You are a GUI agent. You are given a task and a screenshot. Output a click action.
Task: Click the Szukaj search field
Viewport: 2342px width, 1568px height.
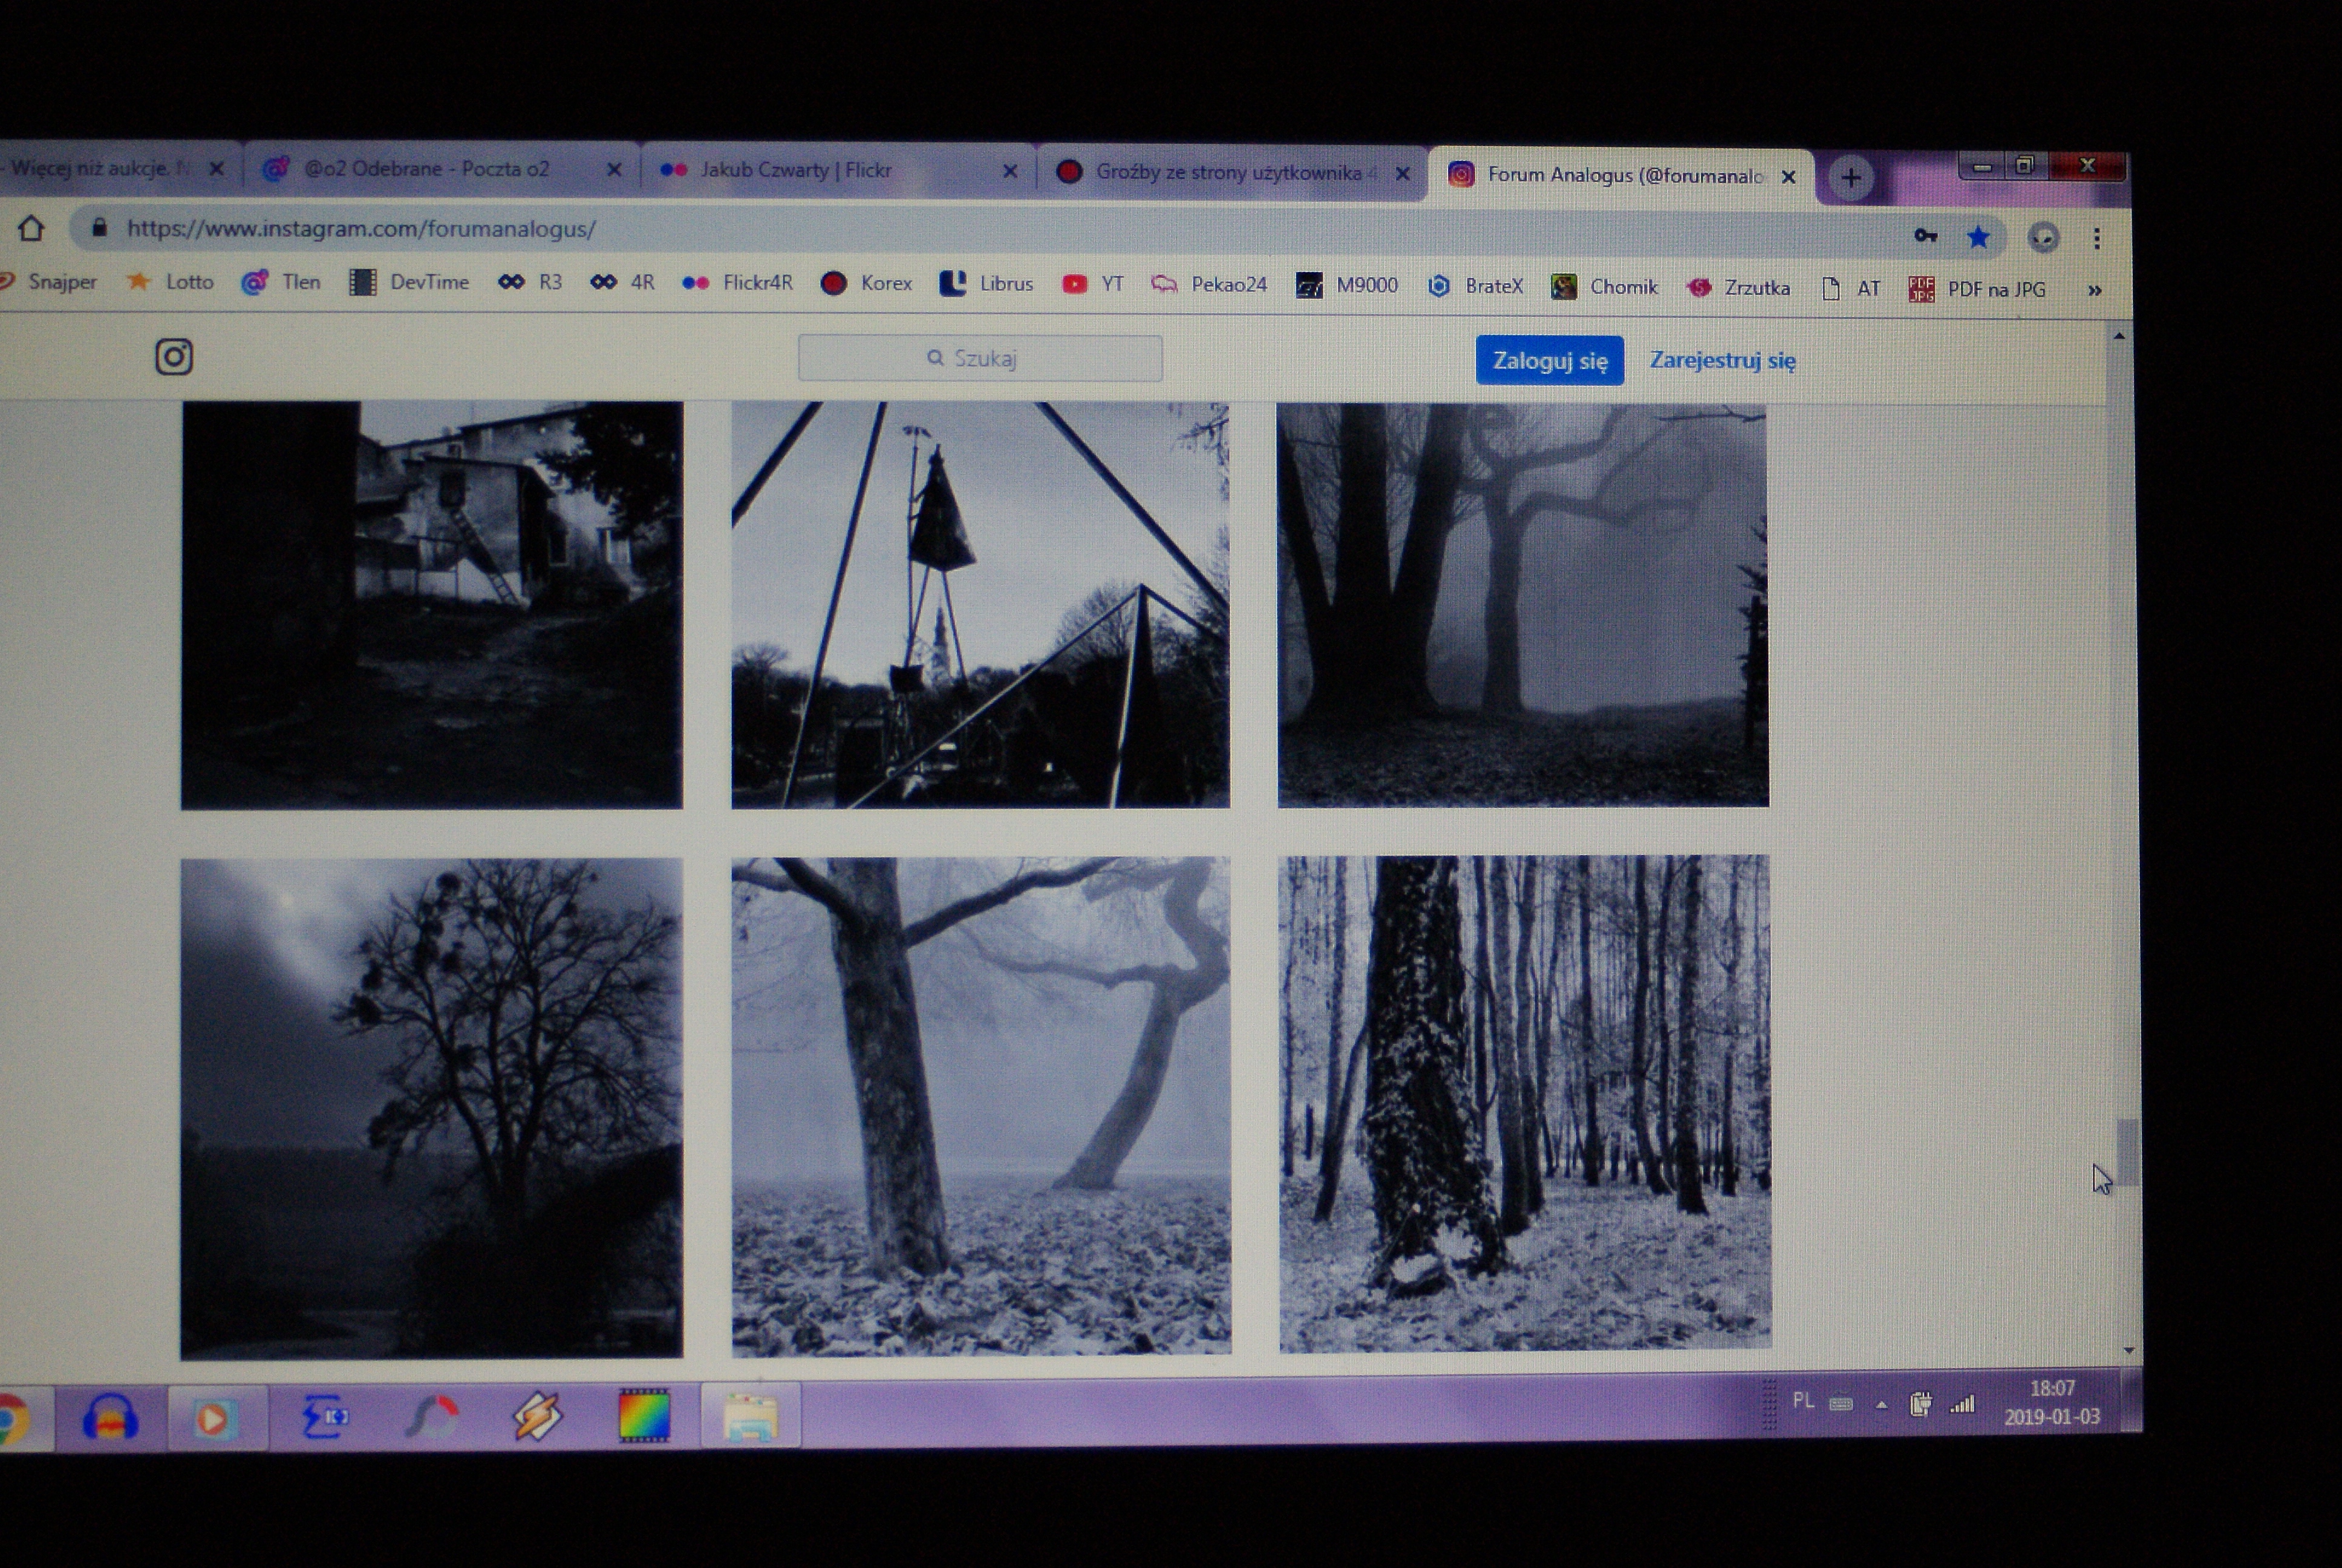coord(980,359)
